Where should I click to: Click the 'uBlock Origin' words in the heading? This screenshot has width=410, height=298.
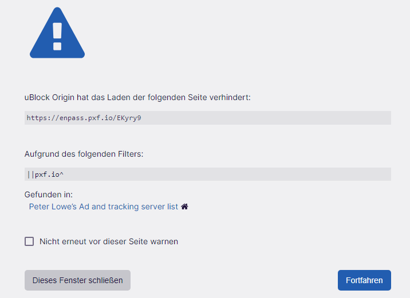pos(49,97)
